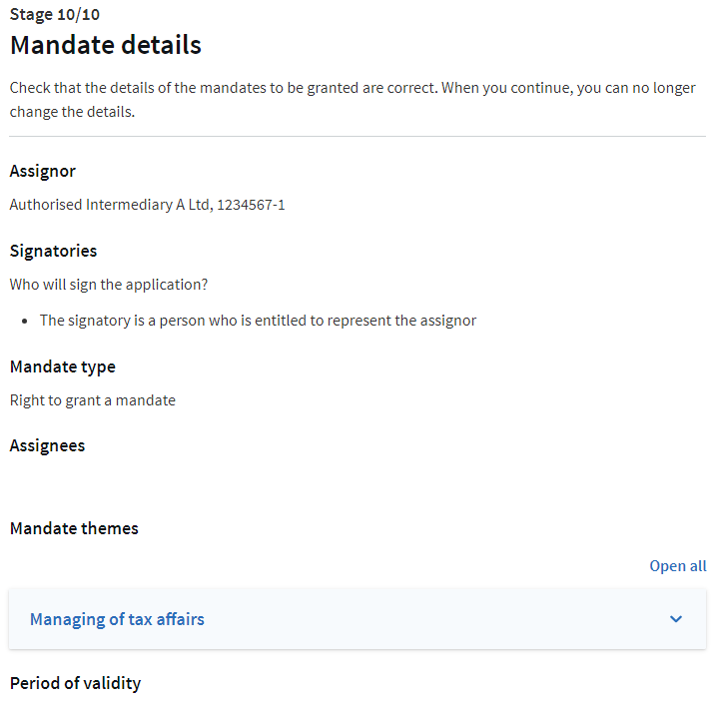
Task: Select the Authorised Intermediary A Ltd name
Action: tap(110, 205)
